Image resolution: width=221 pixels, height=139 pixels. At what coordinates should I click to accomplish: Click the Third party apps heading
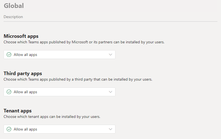[x=23, y=73]
